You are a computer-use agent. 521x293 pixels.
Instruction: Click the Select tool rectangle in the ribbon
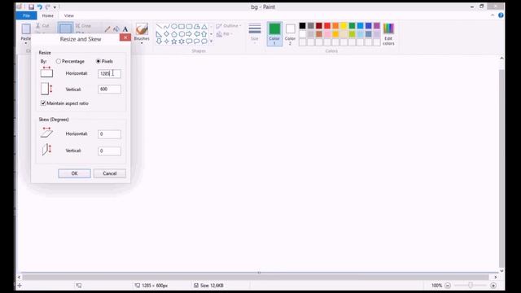point(65,28)
